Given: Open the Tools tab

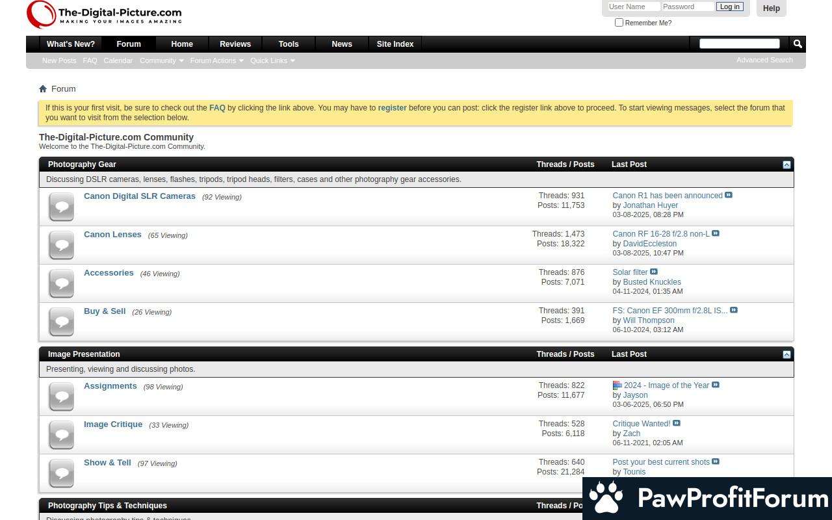Looking at the screenshot, I should coord(289,44).
